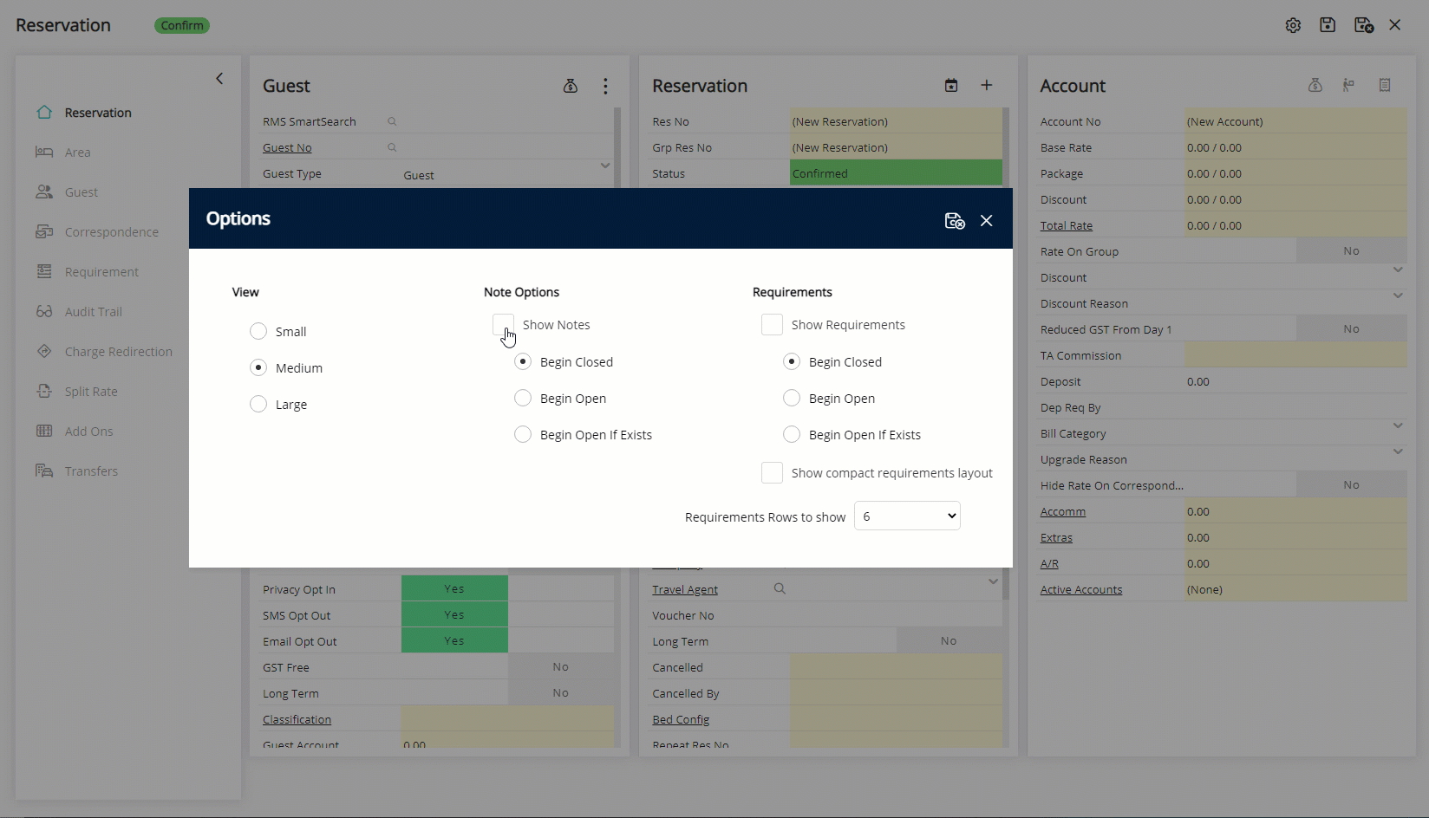Screen dimensions: 1429x818
Task: Click the calendar icon in the Reservation panel
Action: coord(951,85)
